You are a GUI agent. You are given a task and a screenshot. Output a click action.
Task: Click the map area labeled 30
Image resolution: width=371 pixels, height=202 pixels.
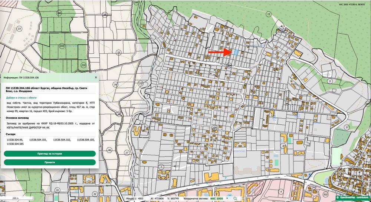[109, 150]
